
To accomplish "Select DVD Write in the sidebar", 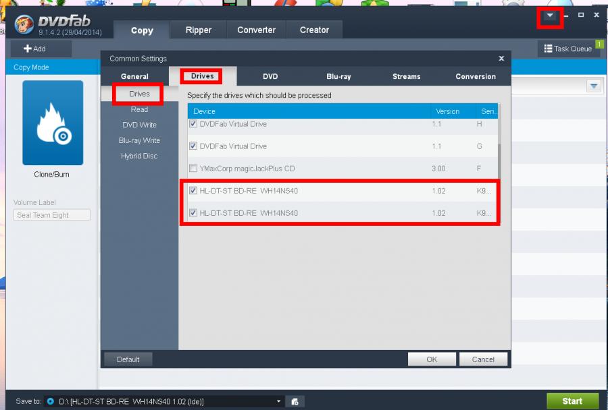I will tap(139, 125).
